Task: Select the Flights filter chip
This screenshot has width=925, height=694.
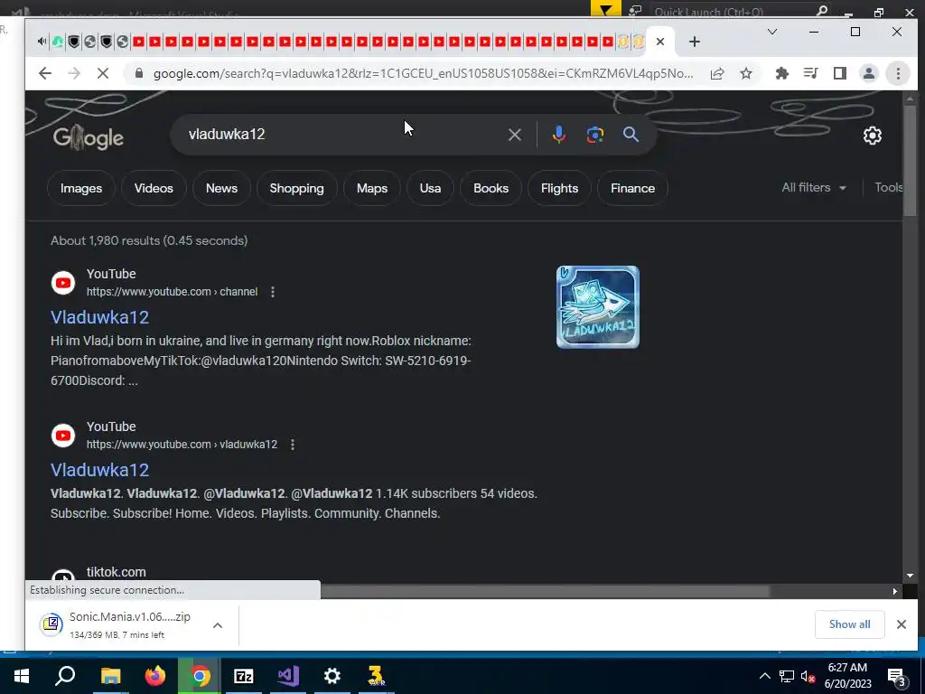Action: pyautogui.click(x=560, y=188)
